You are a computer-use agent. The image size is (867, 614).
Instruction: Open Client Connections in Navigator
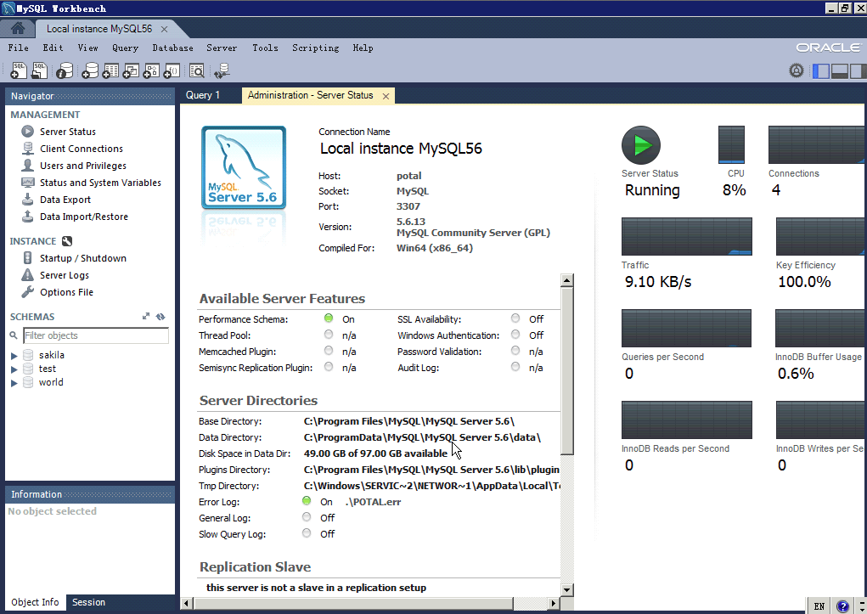(x=82, y=149)
